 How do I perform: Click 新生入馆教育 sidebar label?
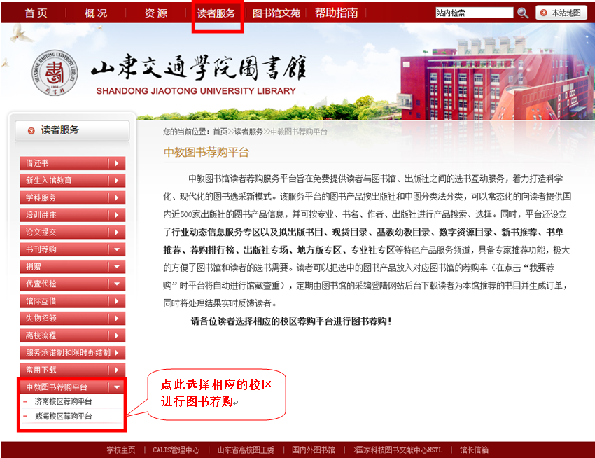pos(48,181)
